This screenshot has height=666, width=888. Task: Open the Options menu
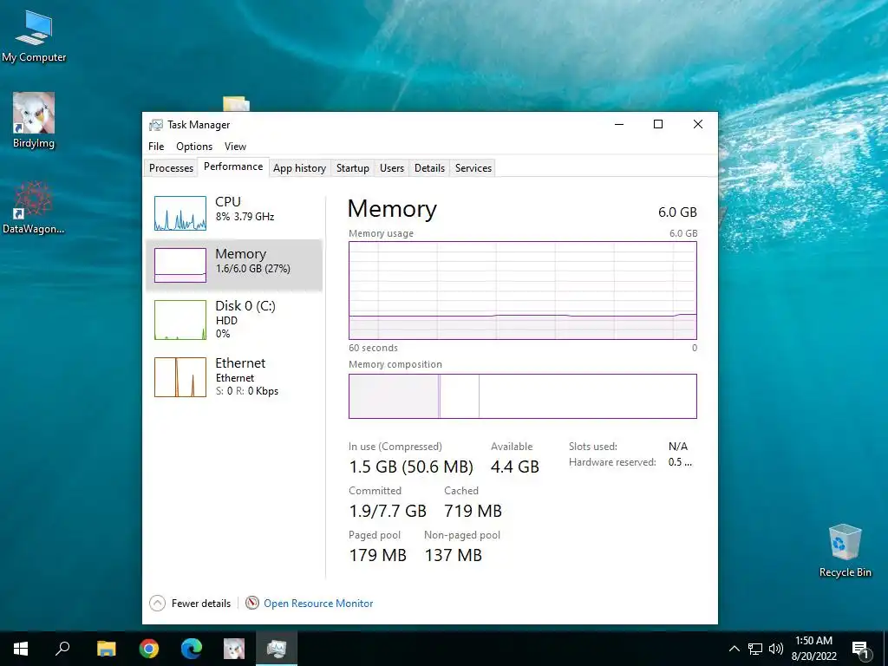point(194,146)
